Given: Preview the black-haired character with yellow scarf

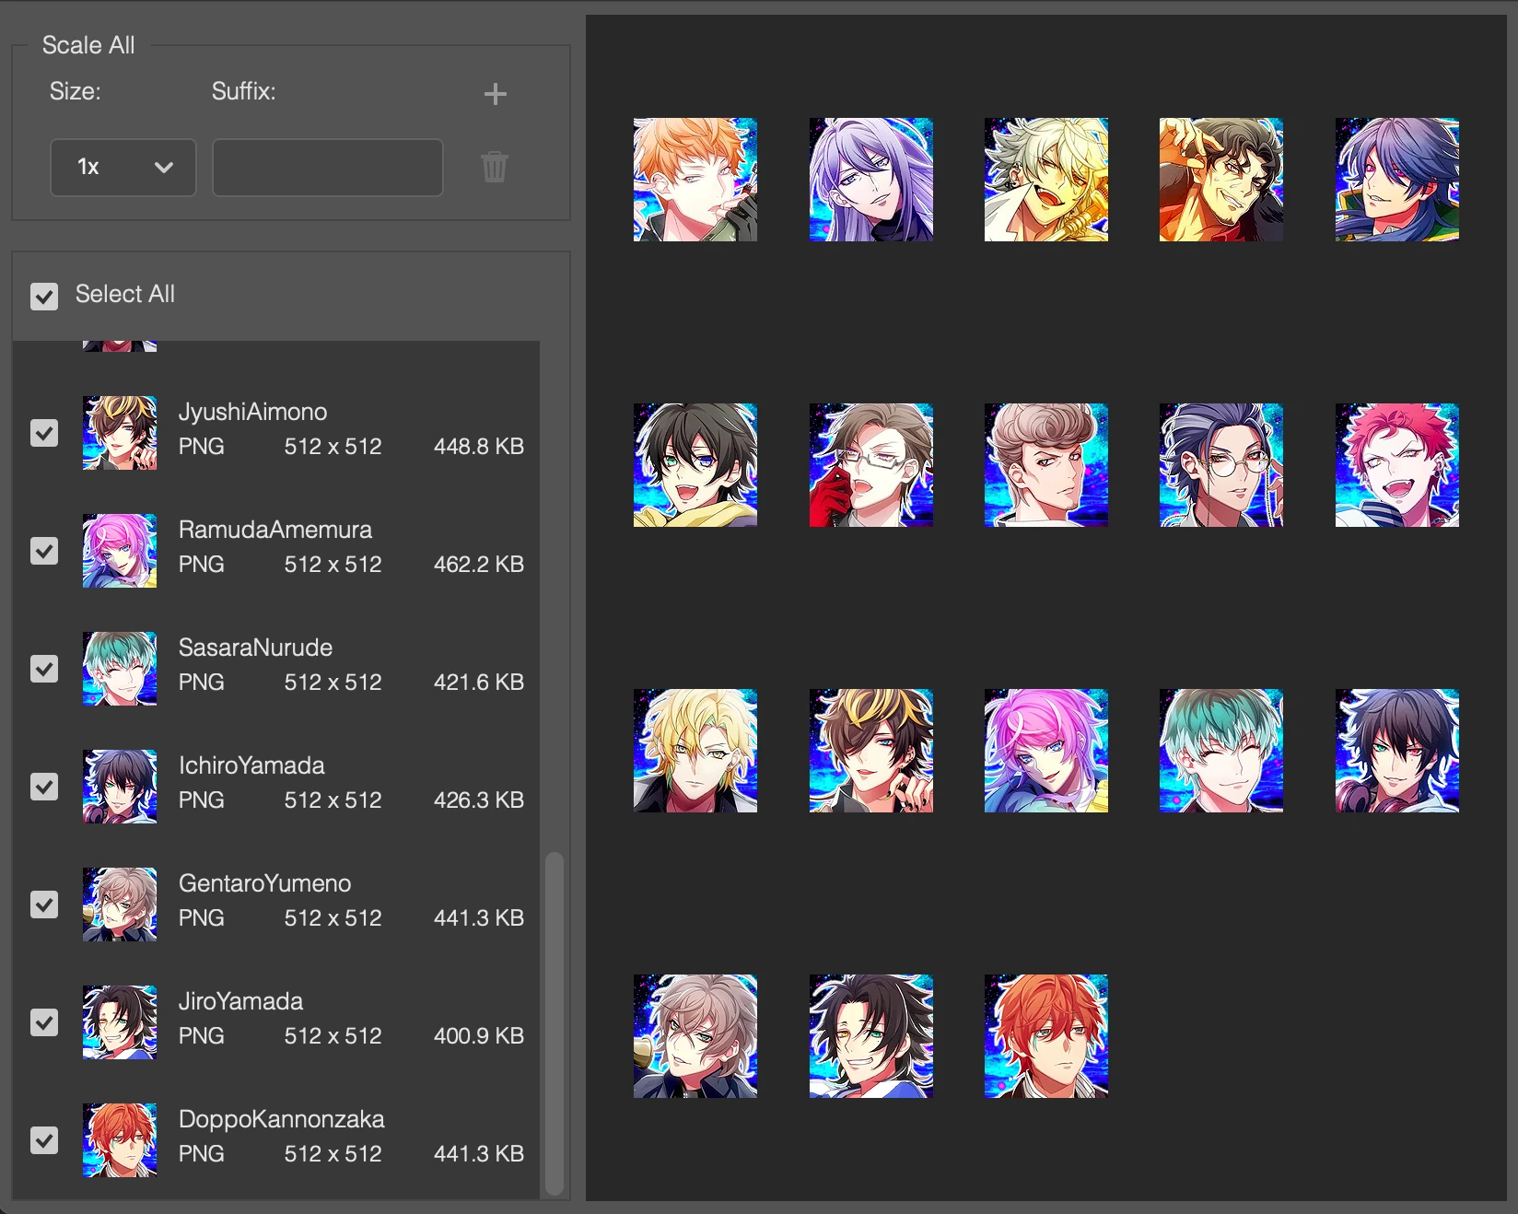Looking at the screenshot, I should 695,465.
